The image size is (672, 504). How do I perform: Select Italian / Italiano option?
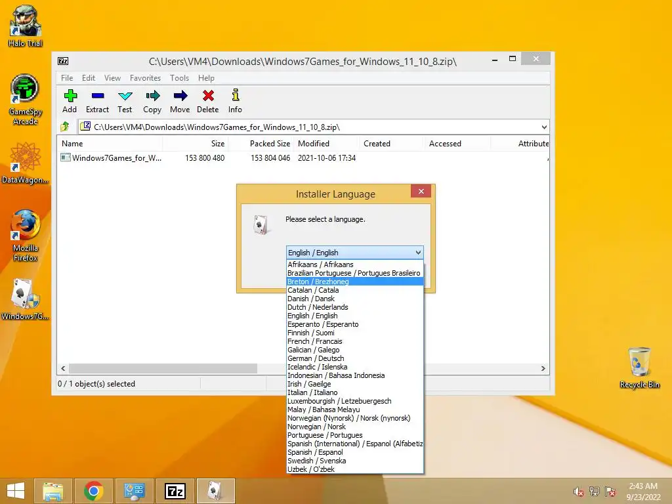[355, 392]
